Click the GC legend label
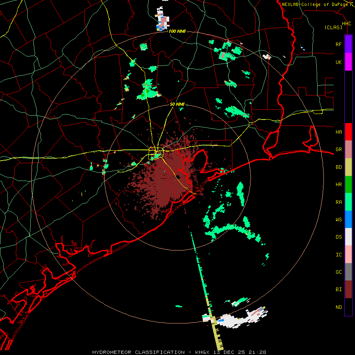355x355 pixels. [x=338, y=272]
